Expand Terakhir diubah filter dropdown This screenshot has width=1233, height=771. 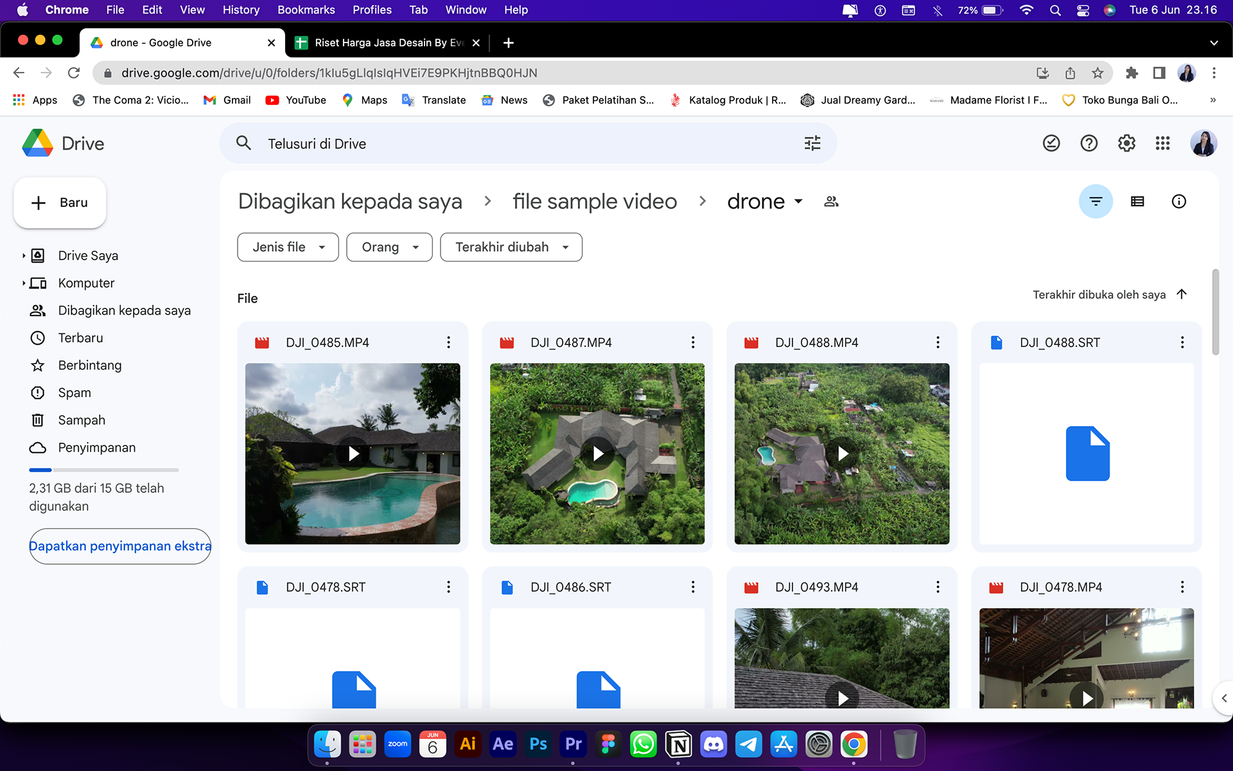click(511, 247)
